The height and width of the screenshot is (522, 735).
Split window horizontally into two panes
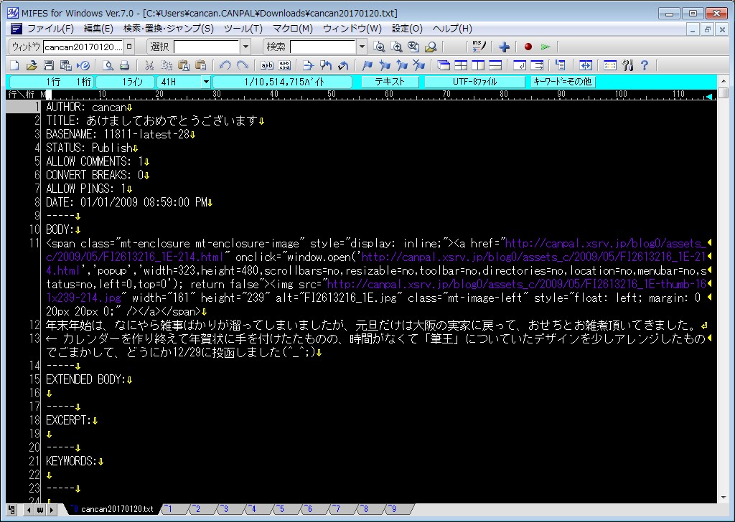coord(495,65)
